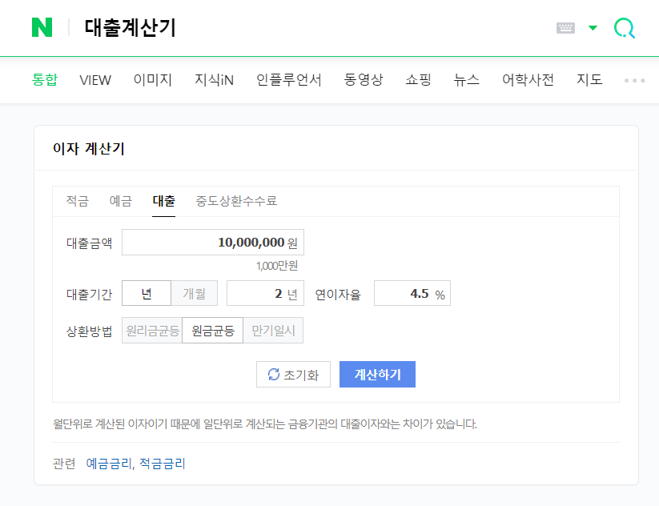The image size is (659, 506).
Task: Open the virtual keyboard icon
Action: [x=565, y=28]
